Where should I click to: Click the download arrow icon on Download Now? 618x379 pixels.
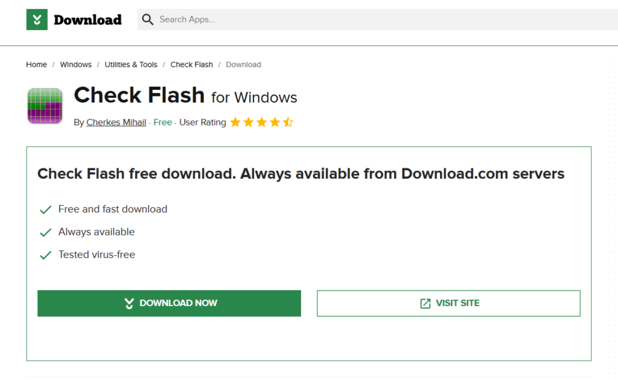129,303
